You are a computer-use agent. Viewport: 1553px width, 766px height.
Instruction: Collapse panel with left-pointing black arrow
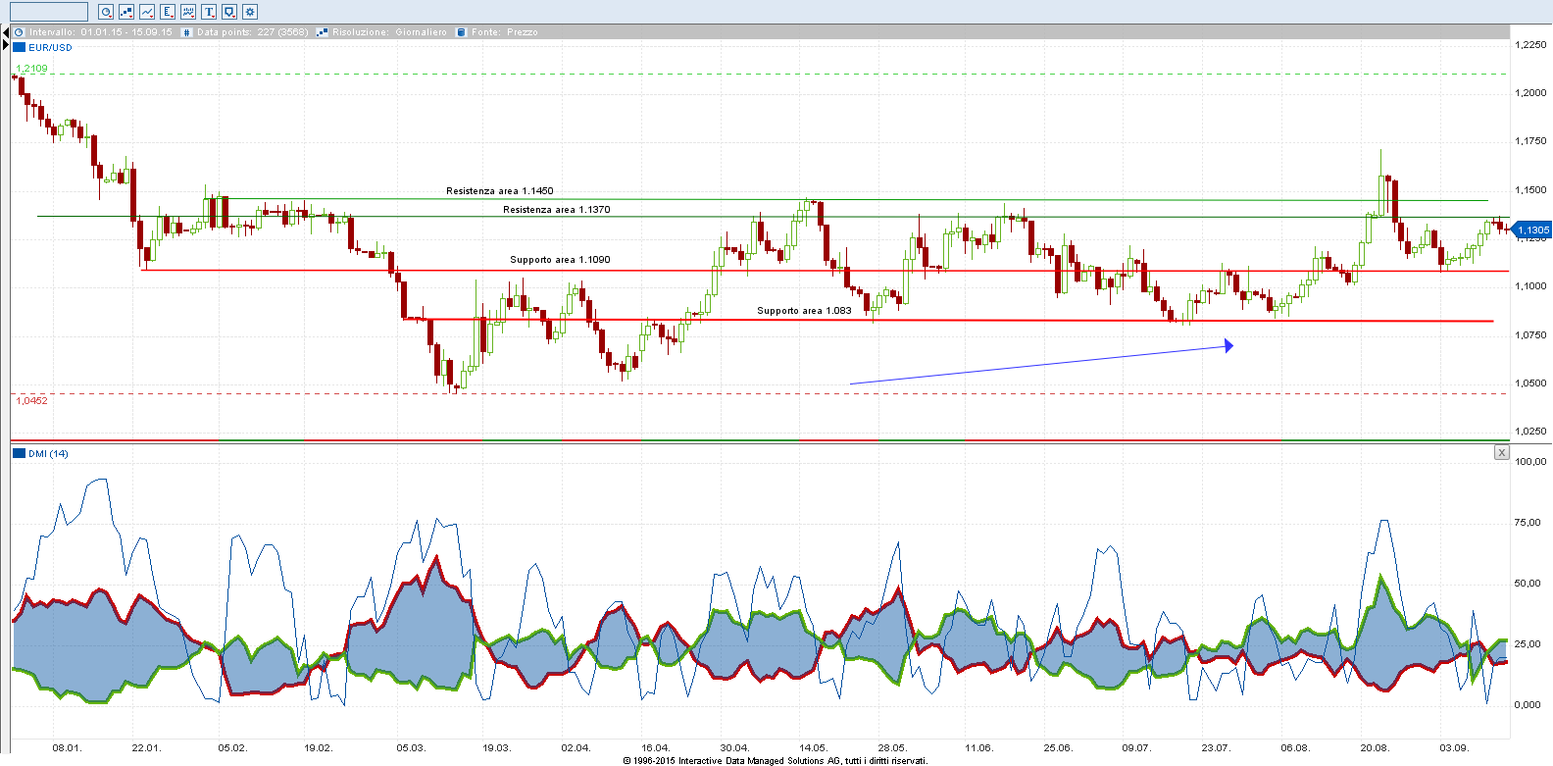pos(5,32)
